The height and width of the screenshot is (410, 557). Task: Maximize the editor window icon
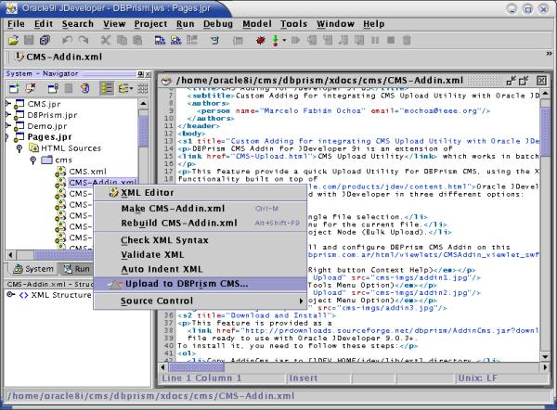(x=524, y=81)
